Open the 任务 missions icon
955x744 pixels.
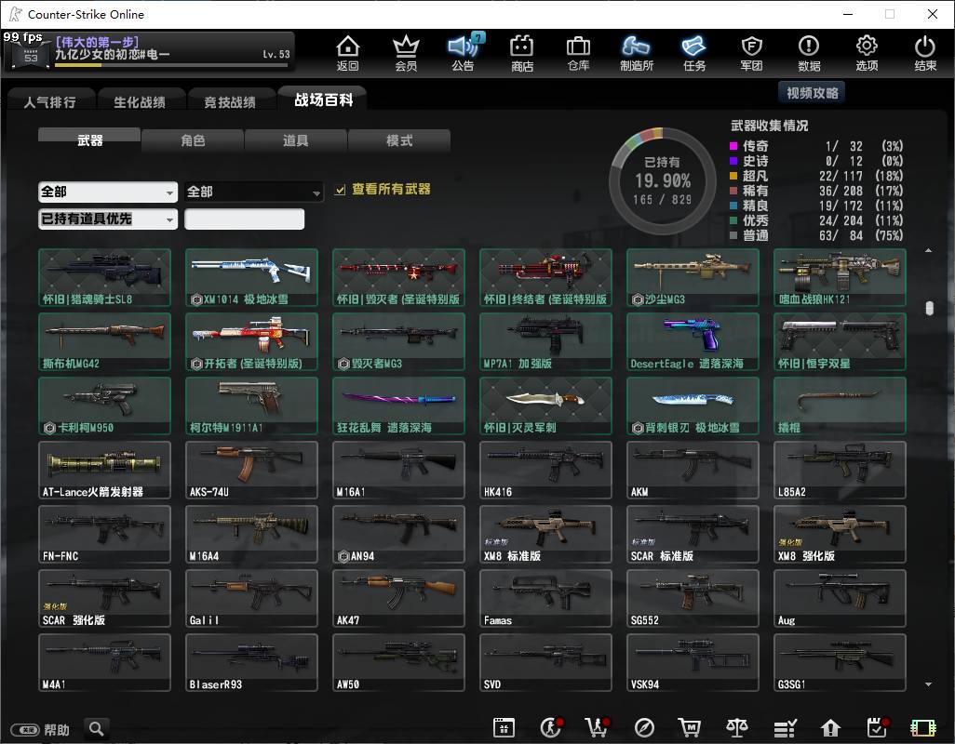pos(693,53)
